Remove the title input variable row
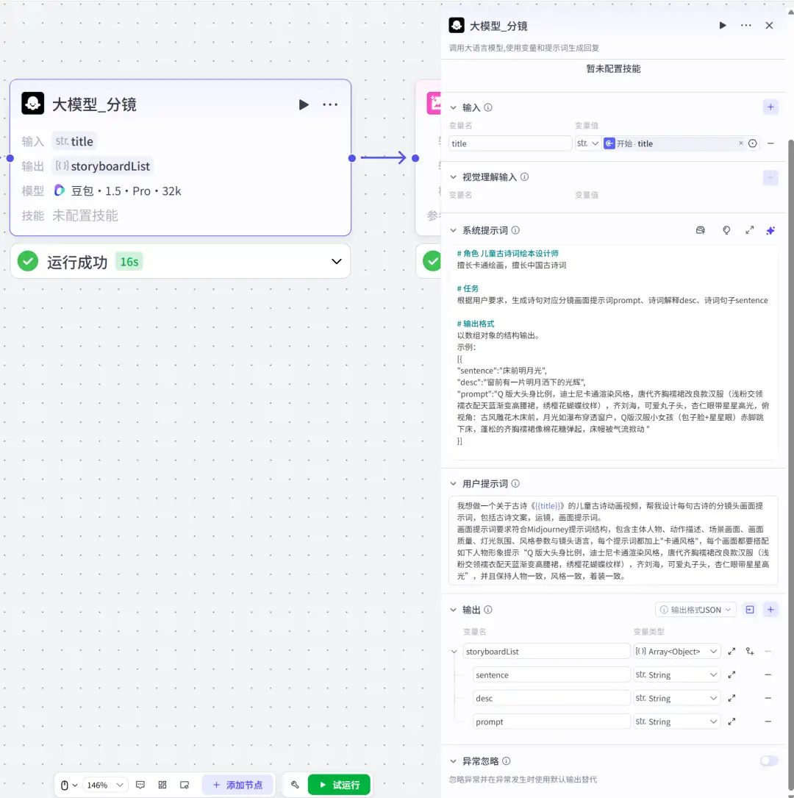Screen dimensions: 794x798 click(770, 143)
